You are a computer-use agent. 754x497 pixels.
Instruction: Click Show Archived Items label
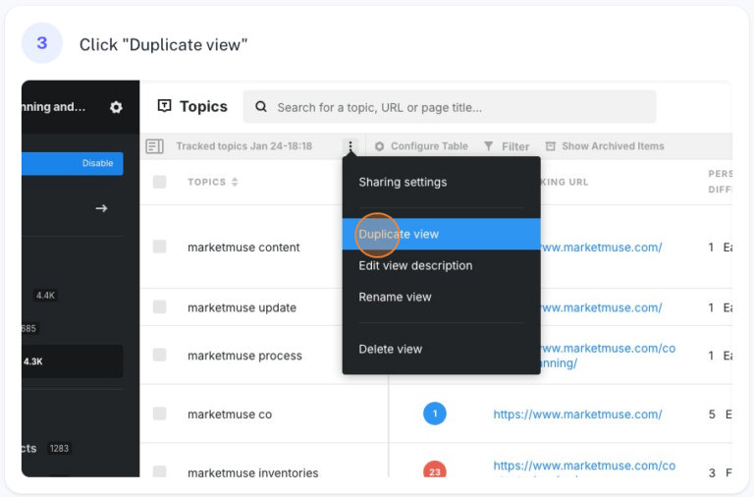click(613, 146)
